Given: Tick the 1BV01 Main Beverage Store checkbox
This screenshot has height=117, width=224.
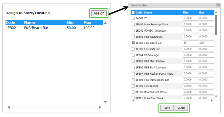Looking at the screenshot, I should [133, 24].
